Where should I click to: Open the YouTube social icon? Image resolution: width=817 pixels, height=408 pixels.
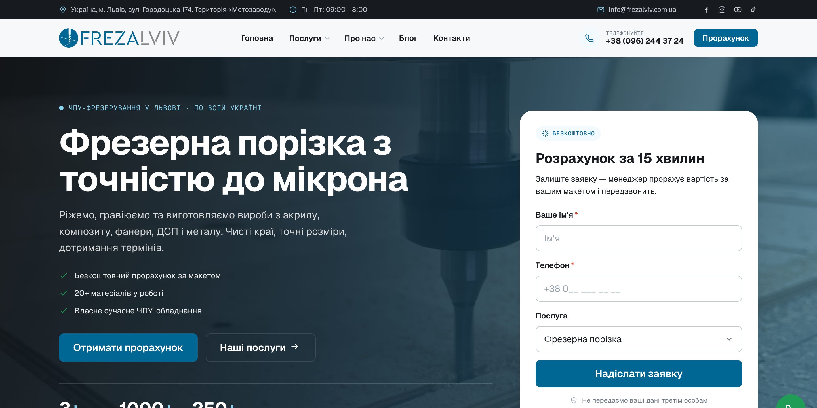738,10
